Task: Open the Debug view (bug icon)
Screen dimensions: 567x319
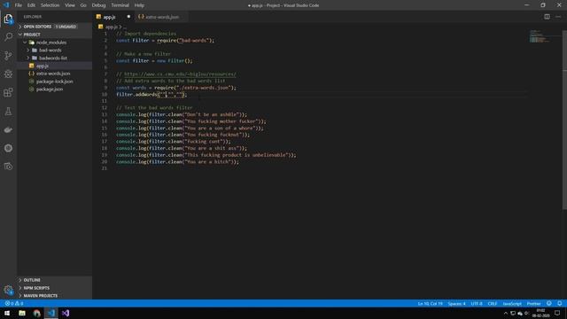Action: point(8,74)
